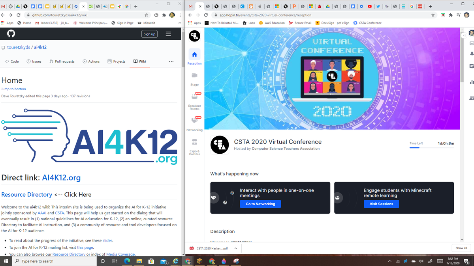Click the CSTA logo at top of Hopin sidebar
This screenshot has width=474, height=266.
click(194, 36)
